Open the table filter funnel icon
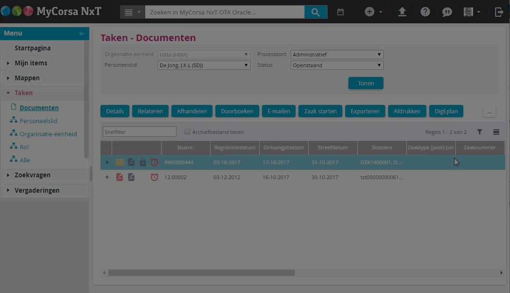 tap(480, 132)
